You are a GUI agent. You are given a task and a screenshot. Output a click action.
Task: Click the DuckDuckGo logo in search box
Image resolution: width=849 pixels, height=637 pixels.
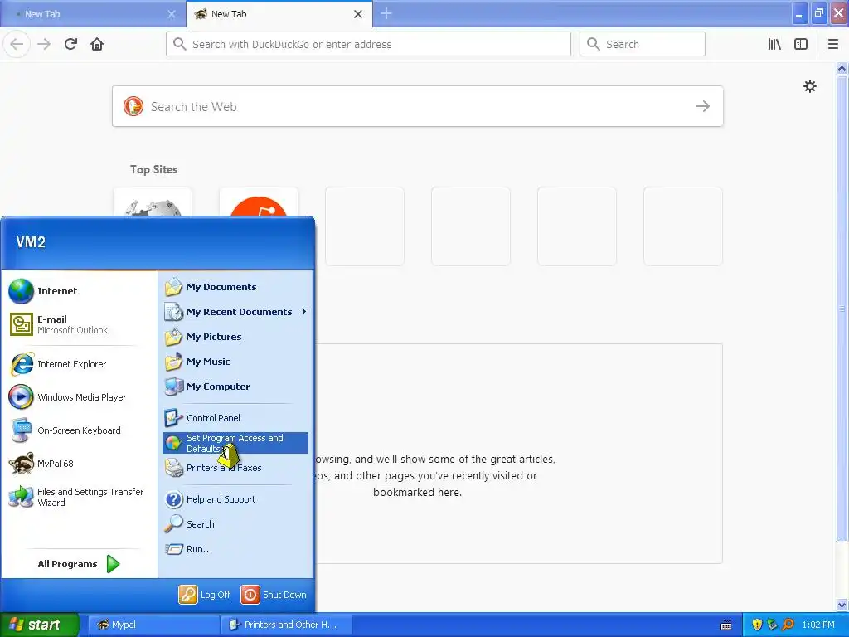133,106
